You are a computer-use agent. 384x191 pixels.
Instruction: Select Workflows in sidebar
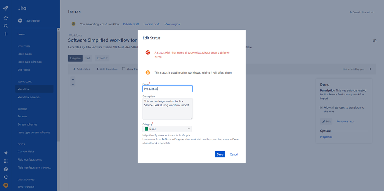(35, 89)
